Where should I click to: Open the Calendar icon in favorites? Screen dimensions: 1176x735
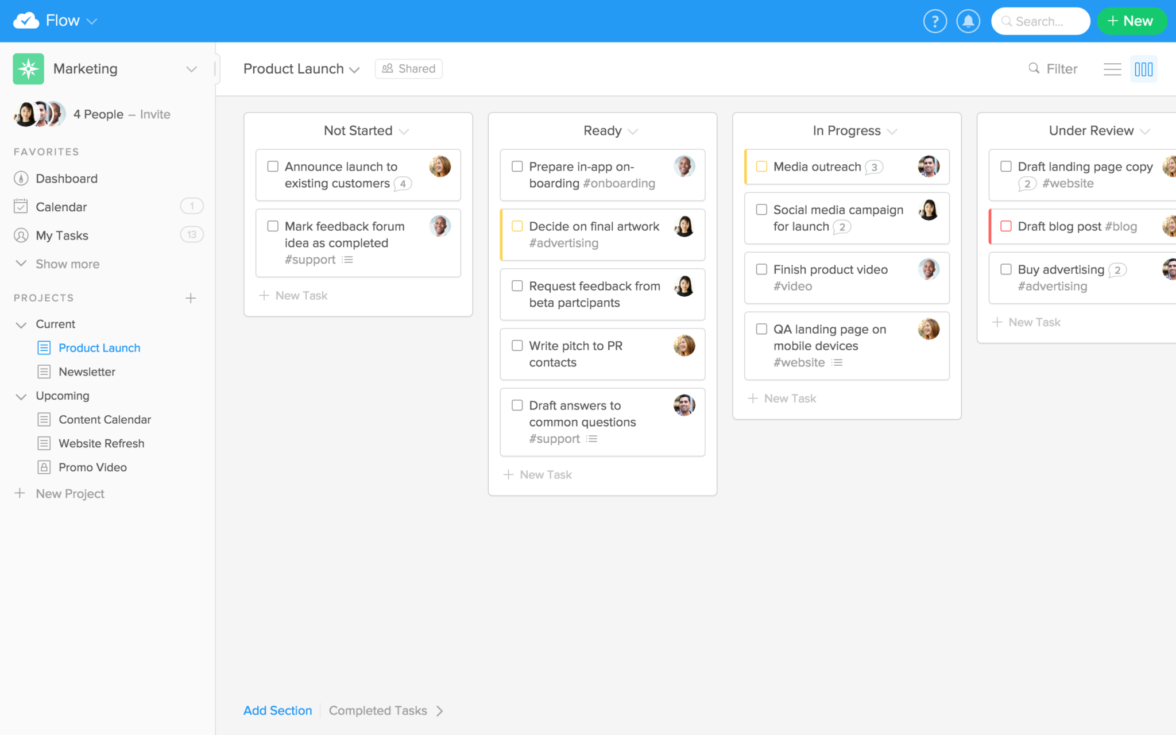(x=21, y=207)
